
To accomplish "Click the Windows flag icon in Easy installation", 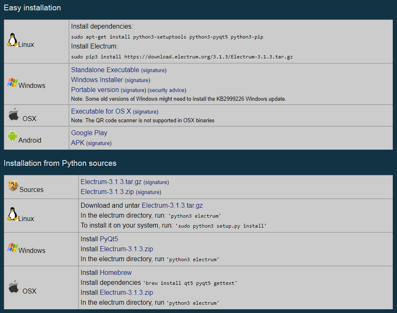I will 12,82.
